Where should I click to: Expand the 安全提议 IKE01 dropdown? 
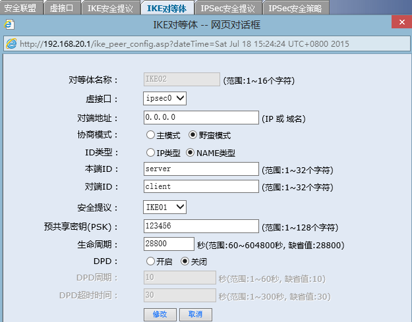pos(165,207)
